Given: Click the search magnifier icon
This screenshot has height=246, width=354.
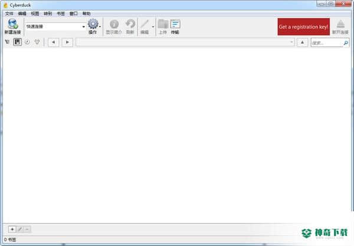Looking at the screenshot, I should 346,42.
